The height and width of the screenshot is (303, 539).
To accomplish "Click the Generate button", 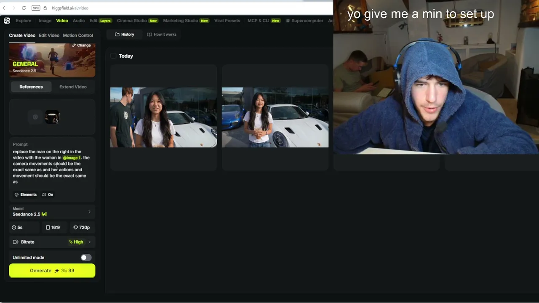I will (x=52, y=271).
